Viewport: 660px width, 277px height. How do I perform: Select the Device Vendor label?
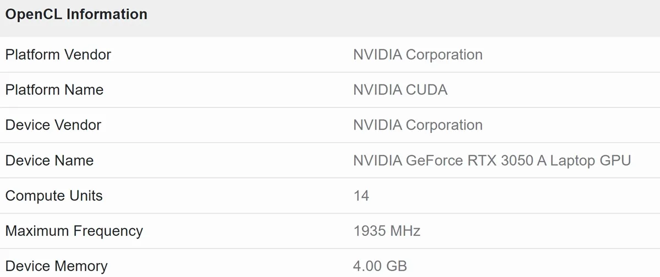pos(53,125)
